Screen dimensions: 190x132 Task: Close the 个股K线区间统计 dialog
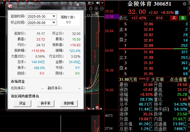(x=78, y=5)
